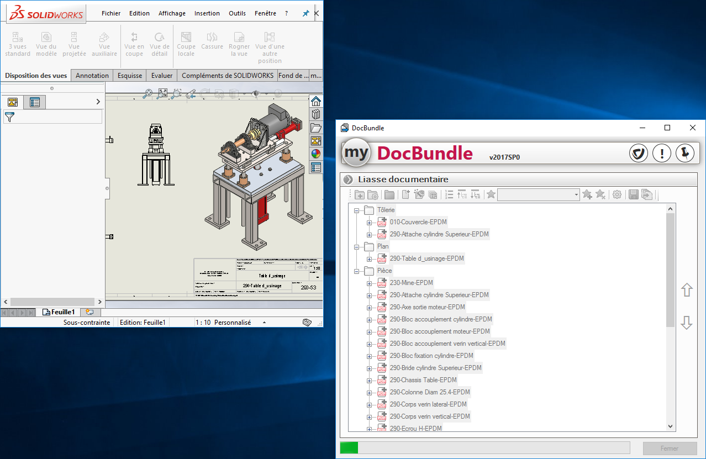The image size is (706, 459).
Task: Pin the SolidWorks menu bar
Action: click(305, 13)
